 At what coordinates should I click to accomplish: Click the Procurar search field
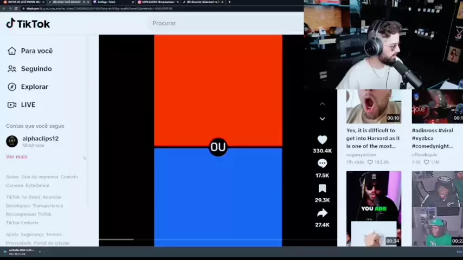pyautogui.click(x=217, y=23)
